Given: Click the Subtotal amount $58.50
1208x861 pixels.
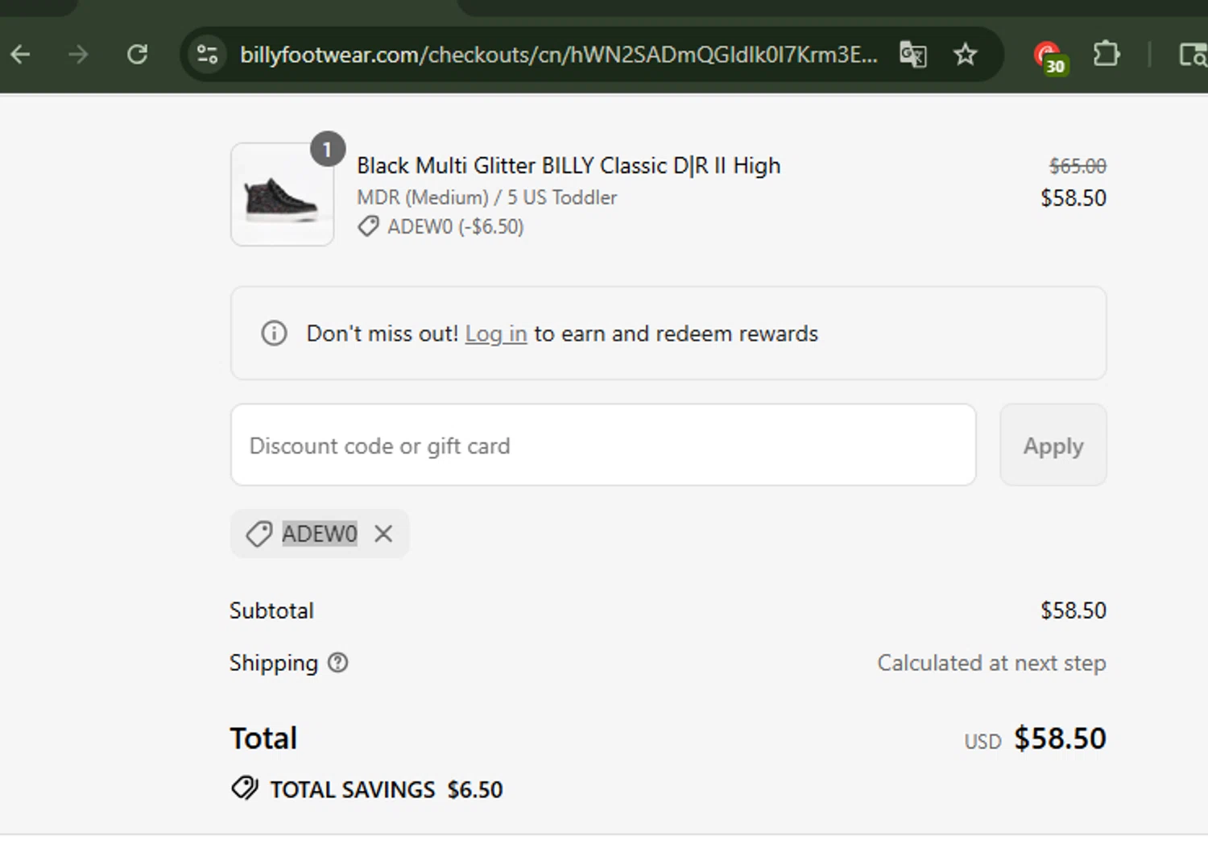Looking at the screenshot, I should pyautogui.click(x=1073, y=611).
